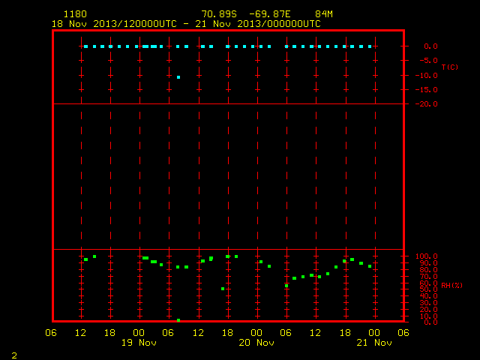Click the 50.0 humidity tick label
This screenshot has height=360, width=480.
coord(428,289)
